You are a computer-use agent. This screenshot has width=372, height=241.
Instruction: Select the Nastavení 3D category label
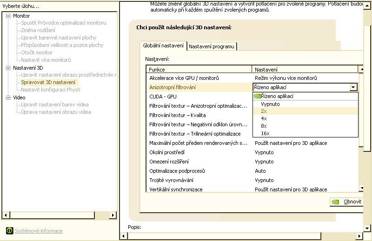[28, 68]
